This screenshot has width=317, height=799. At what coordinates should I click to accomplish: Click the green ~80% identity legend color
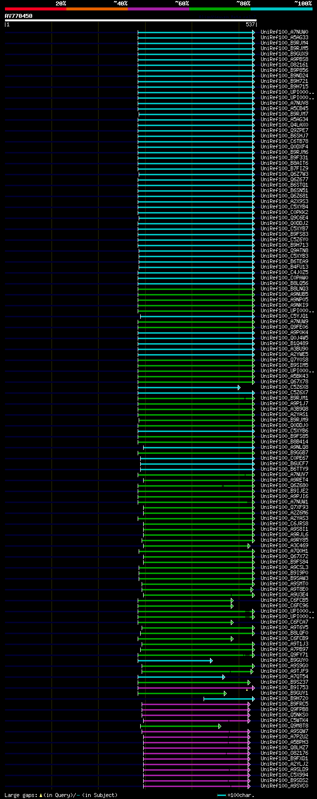(x=220, y=9)
